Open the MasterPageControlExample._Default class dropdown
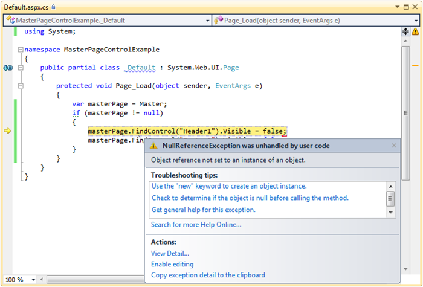 [207, 21]
